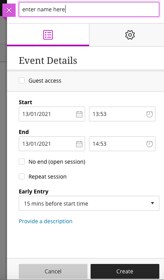The image size is (164, 280).
Task: Click the End time field 14:53
Action: tap(122, 144)
